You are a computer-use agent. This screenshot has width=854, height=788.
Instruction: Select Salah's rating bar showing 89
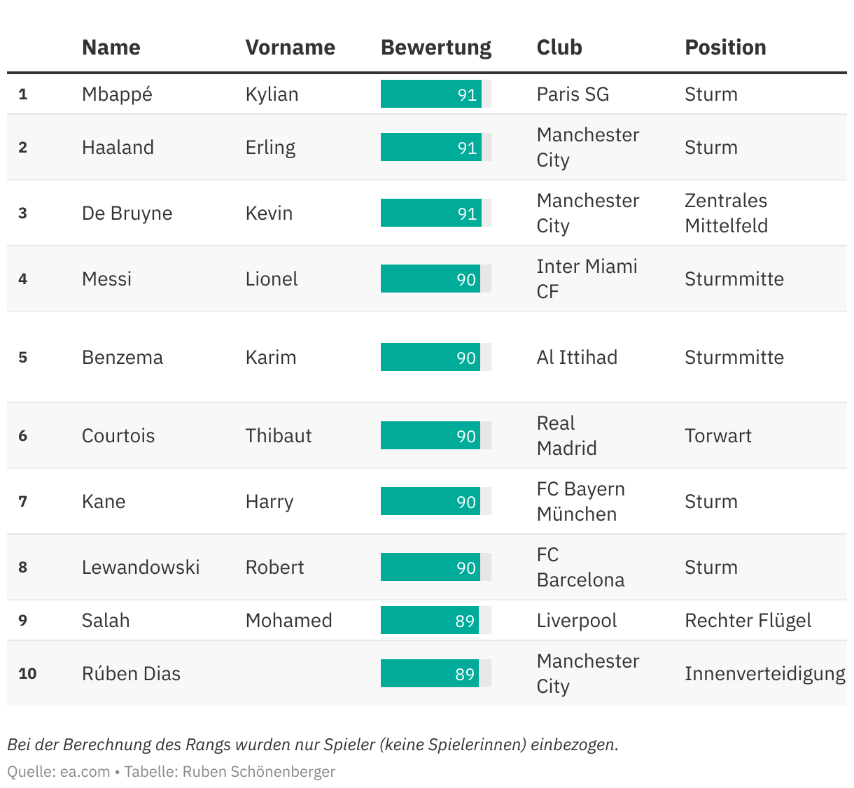(x=435, y=620)
